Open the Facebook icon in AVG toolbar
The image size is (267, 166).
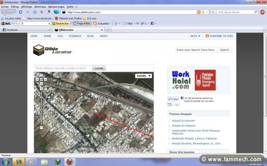(x=152, y=23)
